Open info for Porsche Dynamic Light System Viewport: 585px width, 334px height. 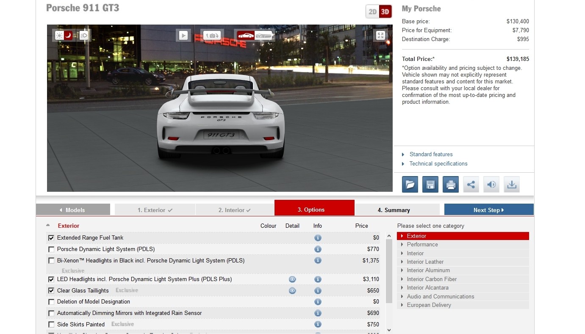(318, 249)
